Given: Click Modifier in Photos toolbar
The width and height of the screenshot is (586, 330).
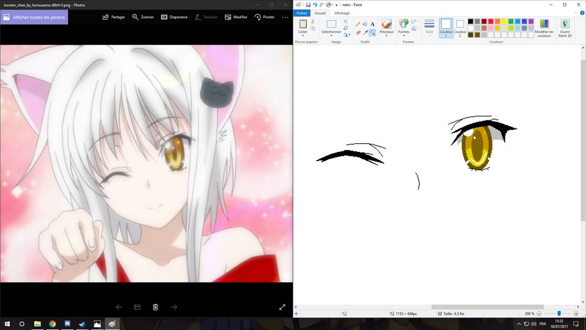Looking at the screenshot, I should tap(236, 17).
